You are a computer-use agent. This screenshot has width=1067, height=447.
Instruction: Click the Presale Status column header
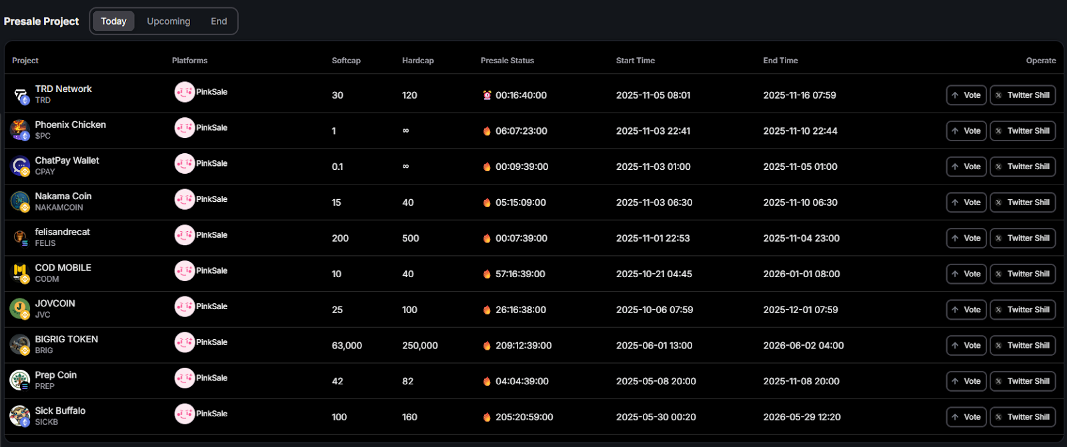[x=507, y=61]
